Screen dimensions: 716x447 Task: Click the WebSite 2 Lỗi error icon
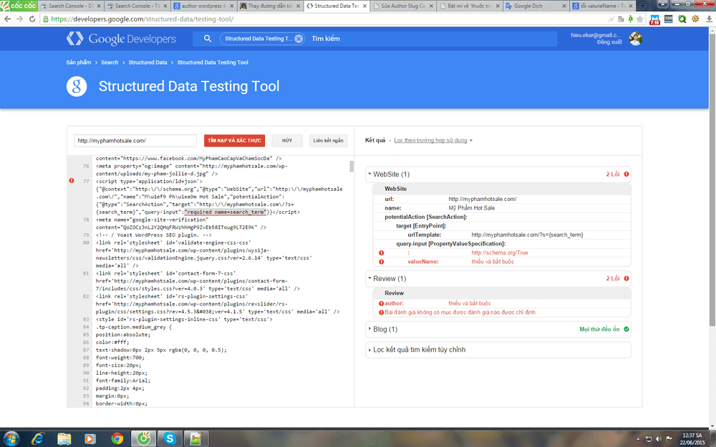click(x=626, y=175)
